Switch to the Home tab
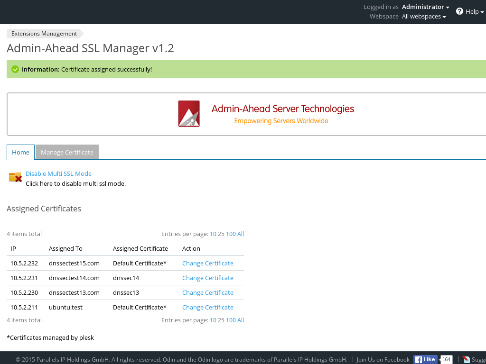The height and width of the screenshot is (364, 486). click(20, 152)
